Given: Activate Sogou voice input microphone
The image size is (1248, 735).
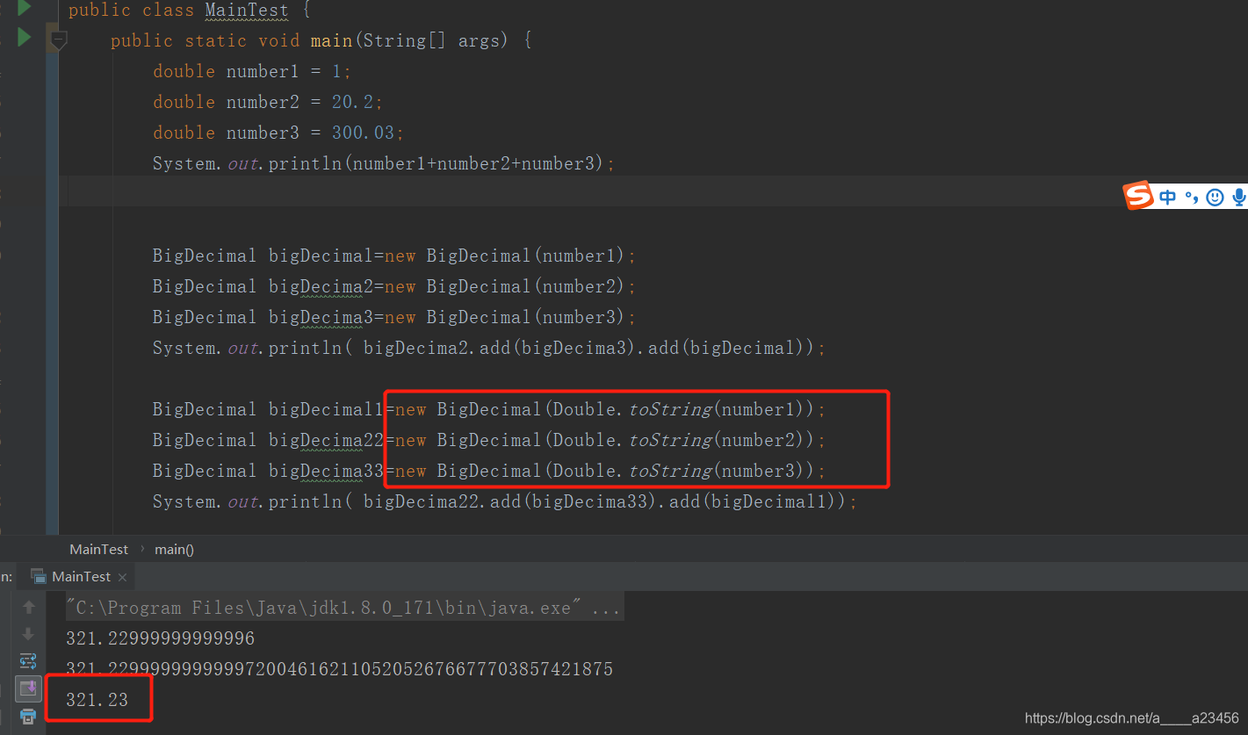Looking at the screenshot, I should 1238,197.
